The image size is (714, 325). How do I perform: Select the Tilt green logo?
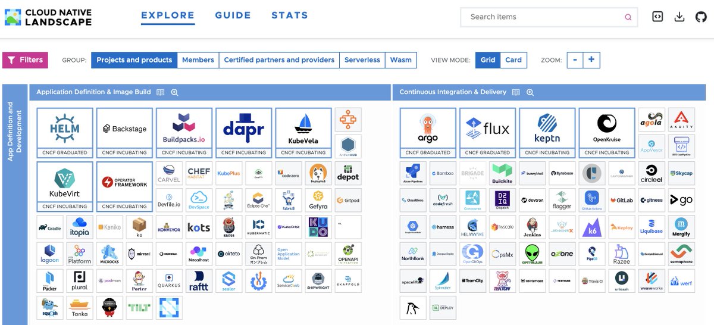pos(139,308)
